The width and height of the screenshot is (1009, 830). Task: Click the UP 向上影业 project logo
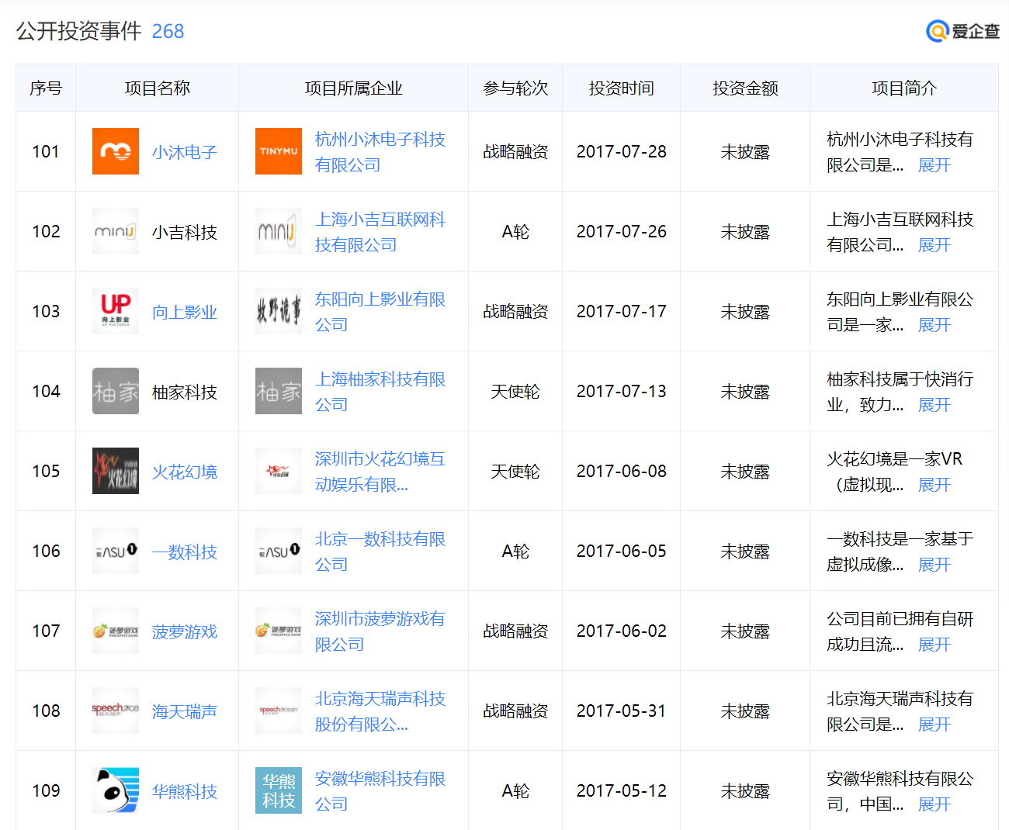tap(115, 311)
